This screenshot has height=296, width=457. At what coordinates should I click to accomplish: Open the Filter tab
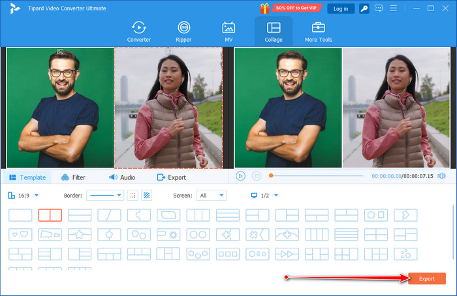click(73, 177)
